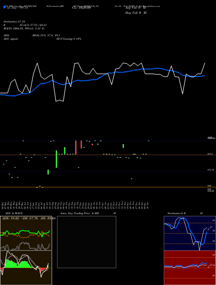Open the empty intraday trading price chart

click(86, 242)
